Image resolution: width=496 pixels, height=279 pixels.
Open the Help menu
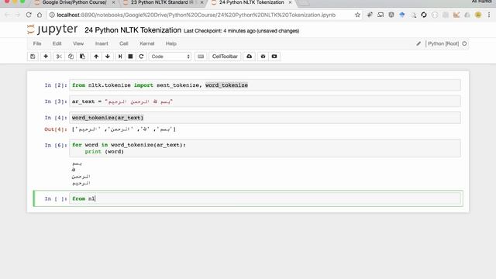170,43
